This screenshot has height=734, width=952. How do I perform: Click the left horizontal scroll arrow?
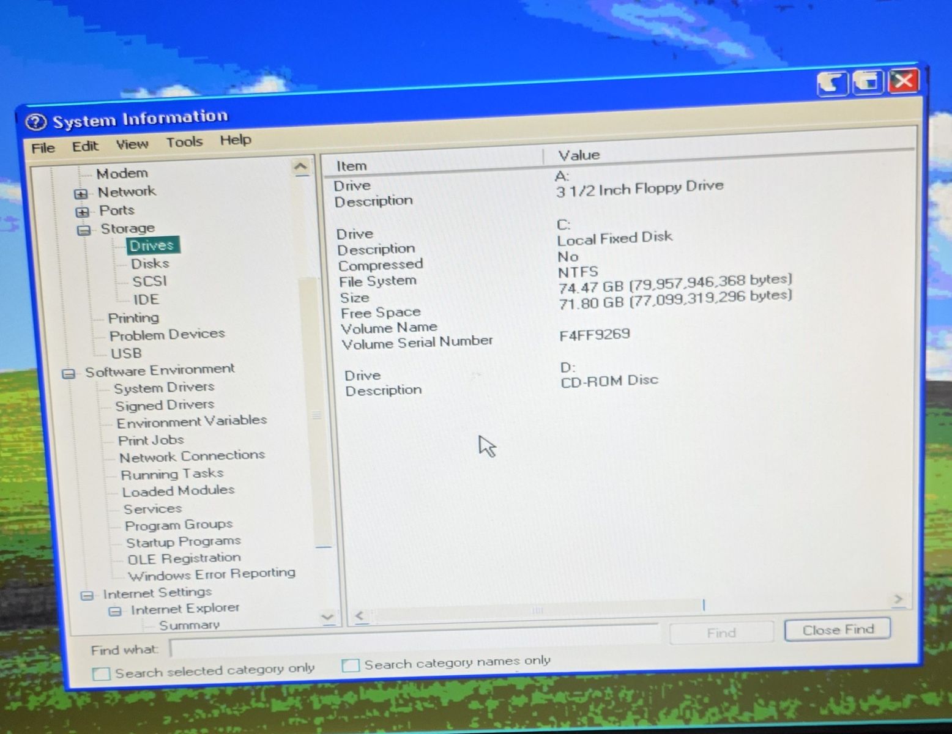click(360, 616)
